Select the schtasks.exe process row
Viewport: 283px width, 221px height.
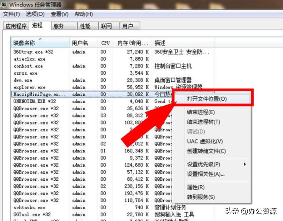click(113, 207)
